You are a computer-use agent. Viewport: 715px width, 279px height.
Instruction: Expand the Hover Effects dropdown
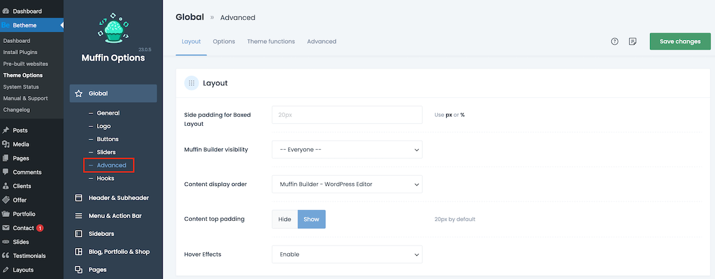347,255
